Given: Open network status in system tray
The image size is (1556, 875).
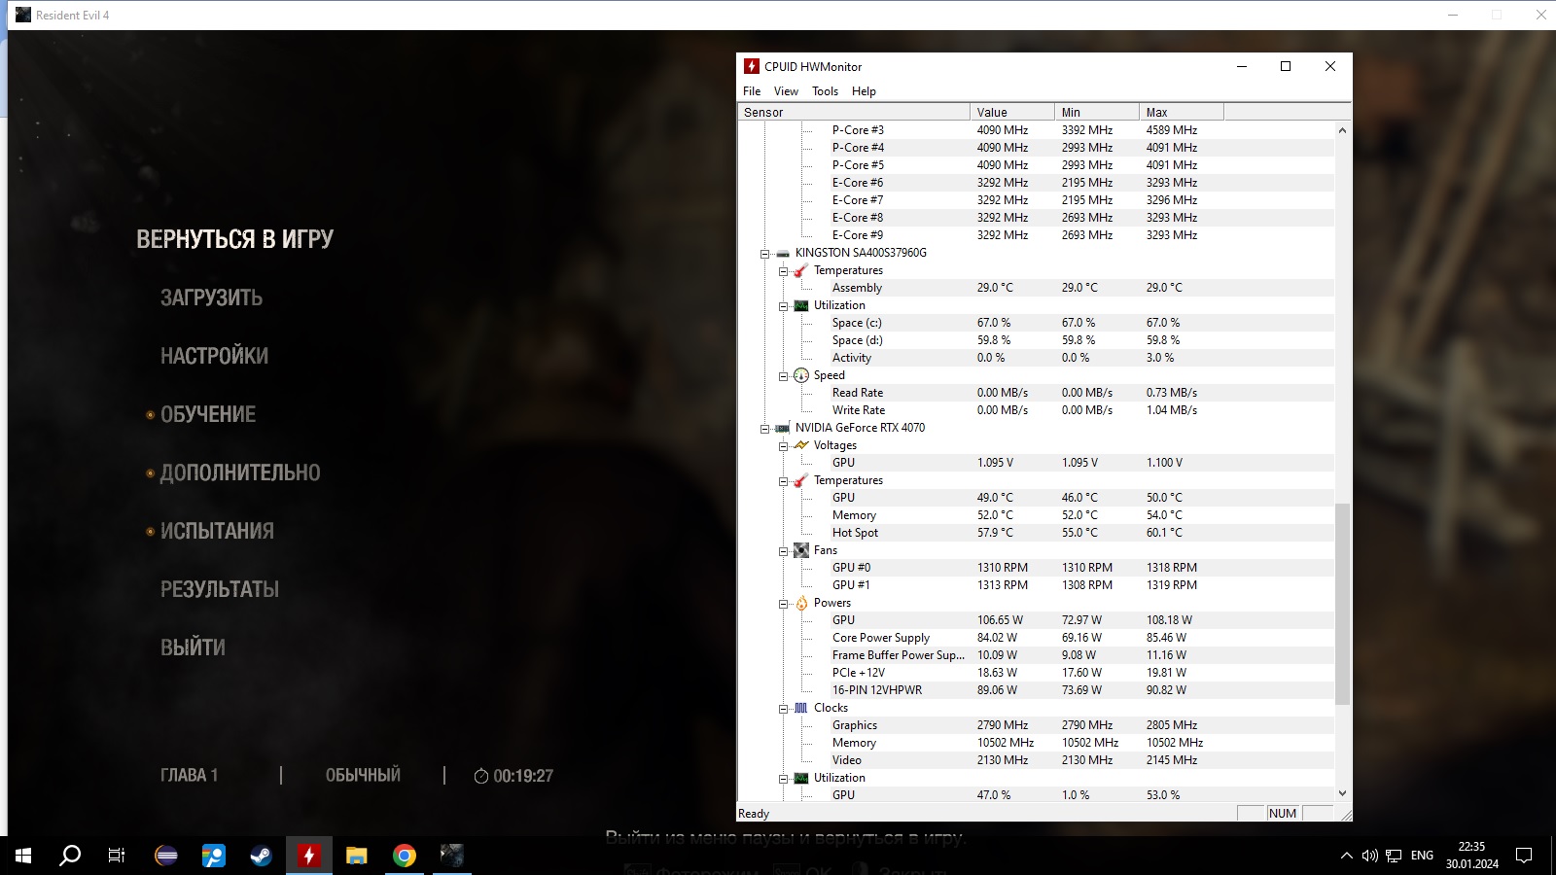Looking at the screenshot, I should coord(1394,856).
